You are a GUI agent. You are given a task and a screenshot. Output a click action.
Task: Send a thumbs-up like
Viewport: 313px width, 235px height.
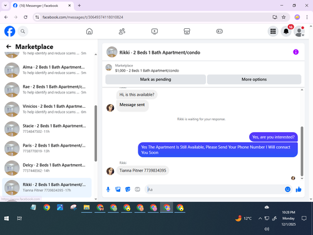click(x=299, y=189)
